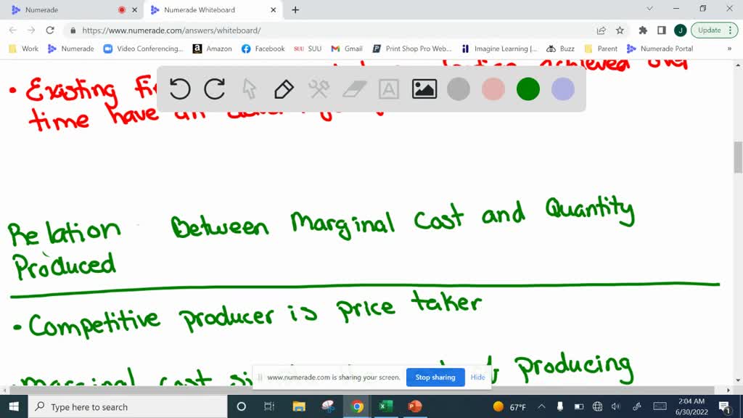Click the insert Image tool
743x418 pixels.
tap(424, 89)
